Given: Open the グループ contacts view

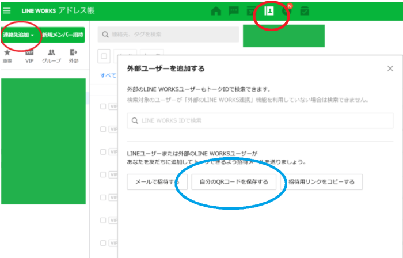Looking at the screenshot, I should [x=51, y=56].
